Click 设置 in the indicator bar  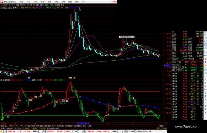pos(89,126)
